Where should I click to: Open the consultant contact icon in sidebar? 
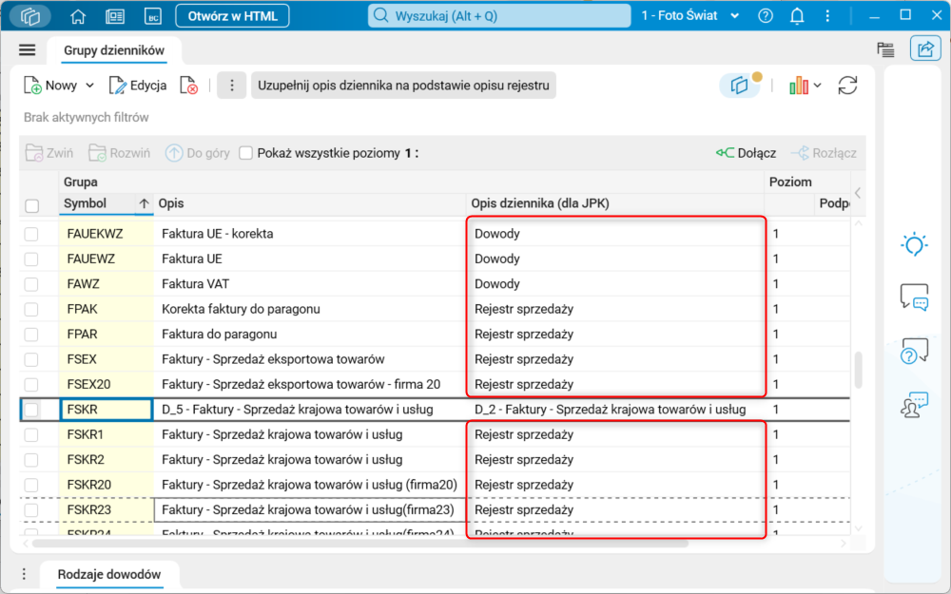pyautogui.click(x=914, y=405)
